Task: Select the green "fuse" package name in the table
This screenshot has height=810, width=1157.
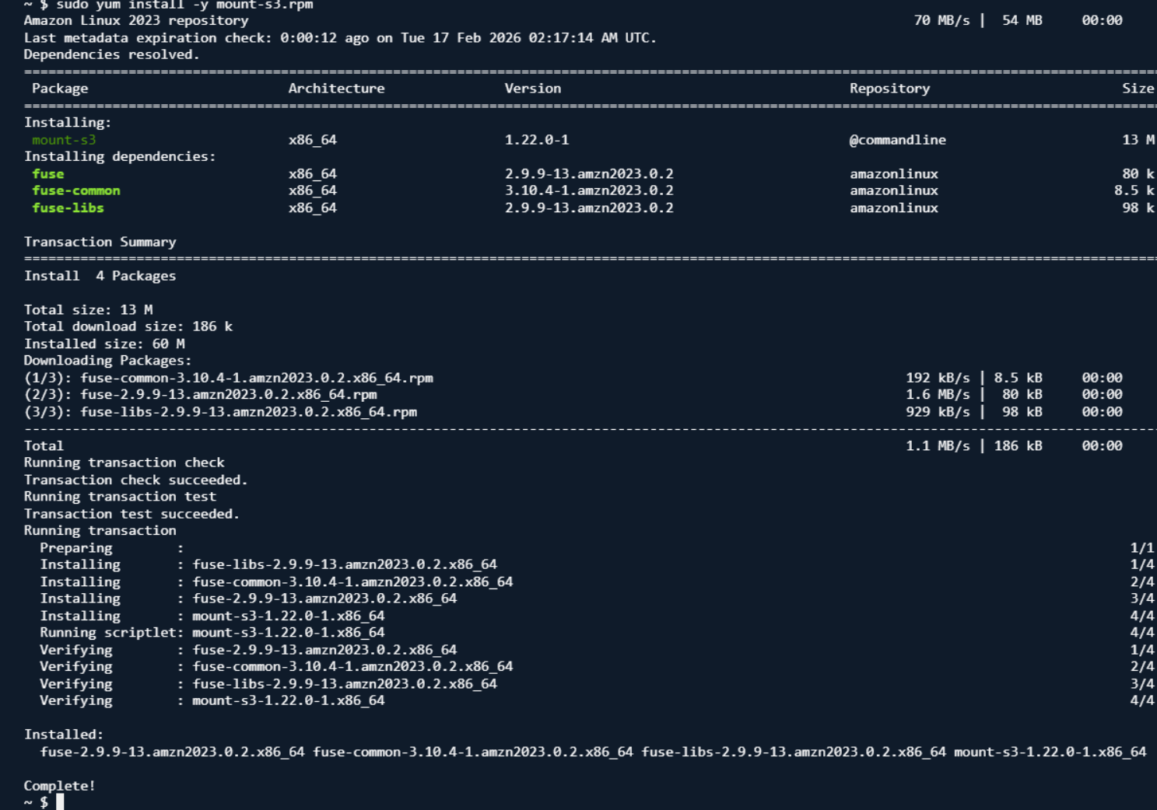Action: point(48,174)
